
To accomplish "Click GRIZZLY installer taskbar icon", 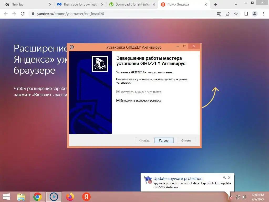I will coord(54,197).
